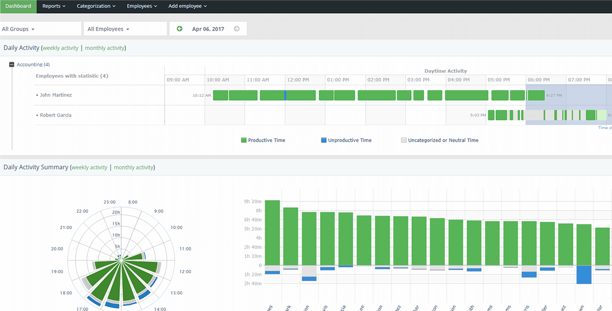
Task: Open monthly activity link under Daily Activity
Action: click(105, 48)
